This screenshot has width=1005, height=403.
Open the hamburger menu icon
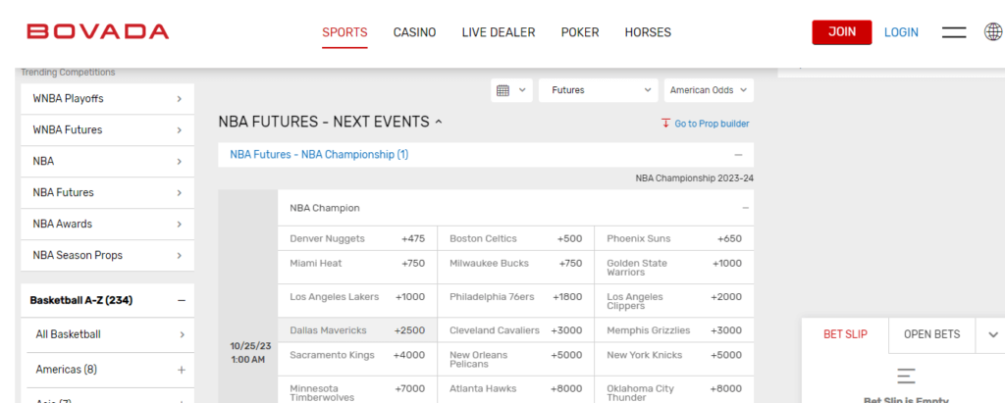coord(954,32)
